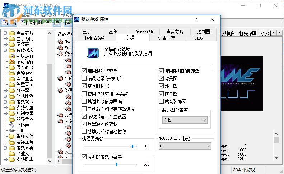The height and width of the screenshot is (174, 284).
Task: Expand the 不精确 tree node
Action: [5, 45]
